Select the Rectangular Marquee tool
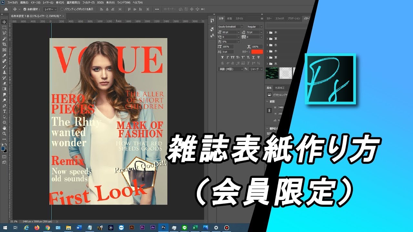413x232 pixels. coord(5,27)
